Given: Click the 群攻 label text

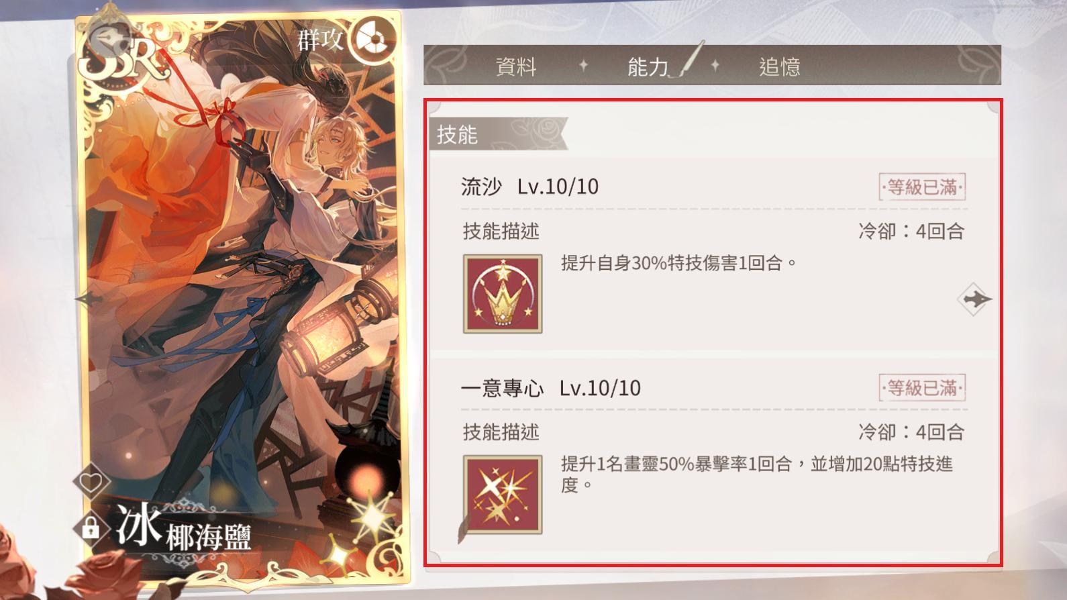Looking at the screenshot, I should 320,40.
